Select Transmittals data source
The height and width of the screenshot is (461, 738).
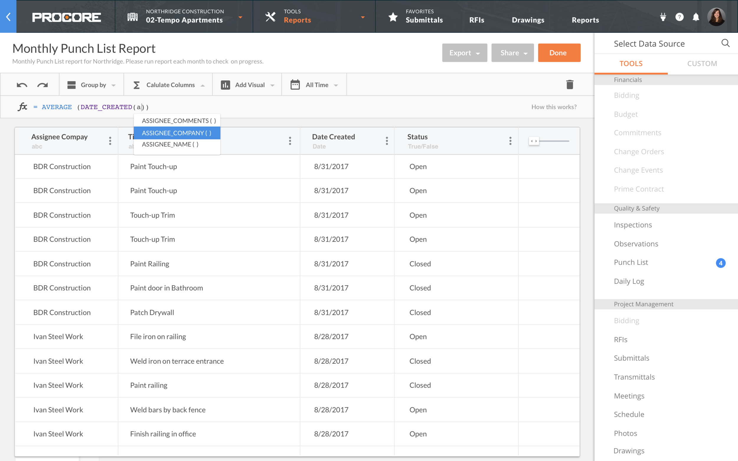pyautogui.click(x=634, y=377)
